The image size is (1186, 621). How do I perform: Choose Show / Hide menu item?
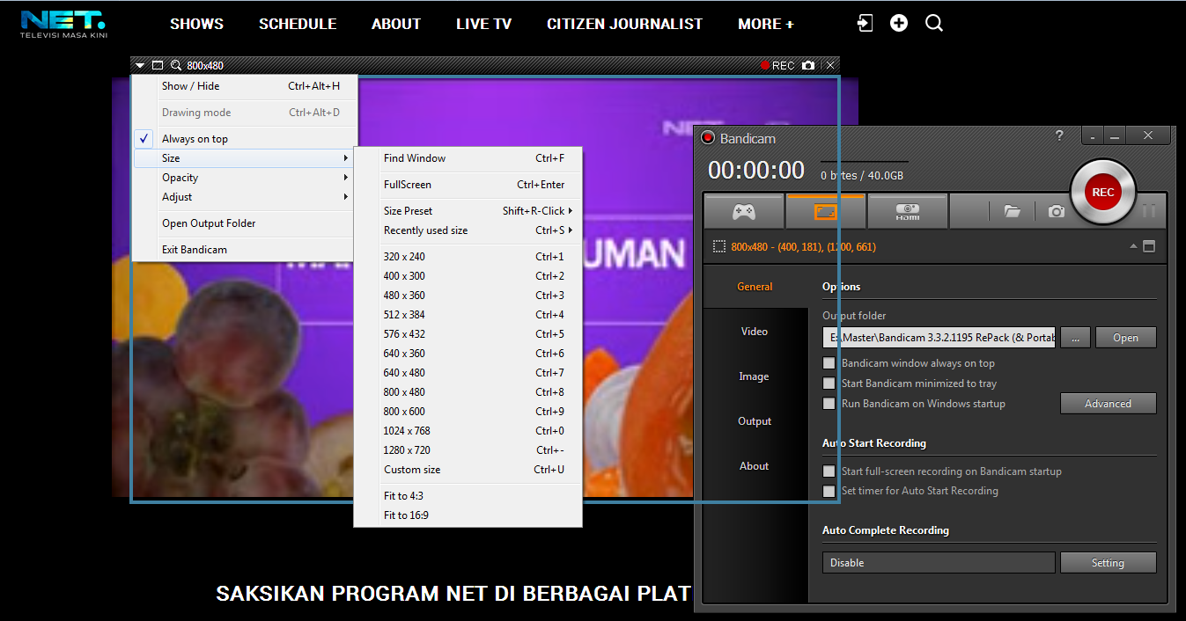click(245, 86)
